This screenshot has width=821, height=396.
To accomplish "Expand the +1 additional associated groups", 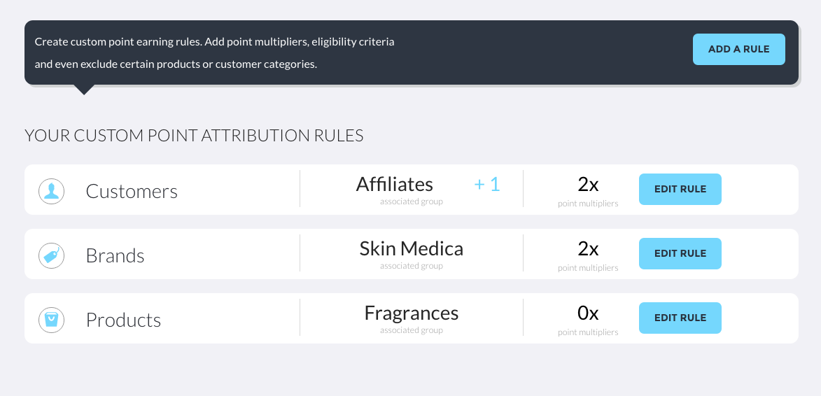I will click(487, 184).
